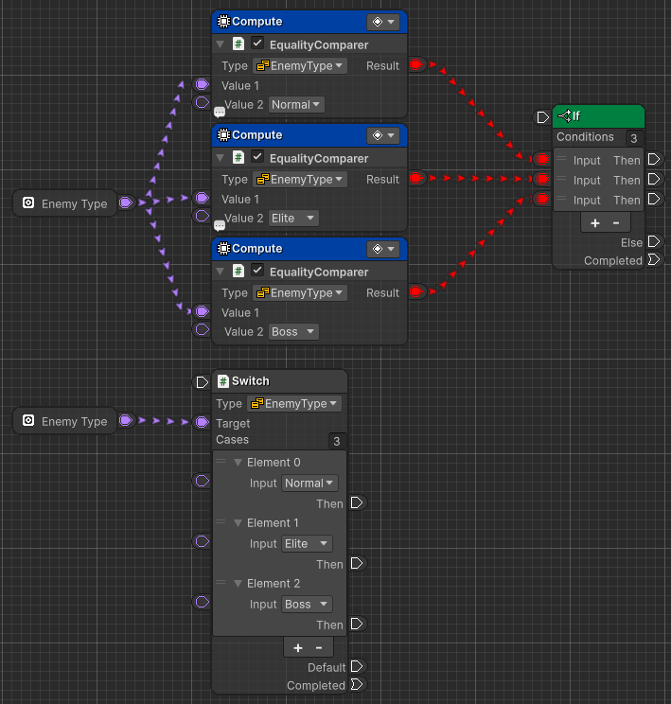Click Else output port on If node
Screen dimensions: 671x704
[x=654, y=241]
